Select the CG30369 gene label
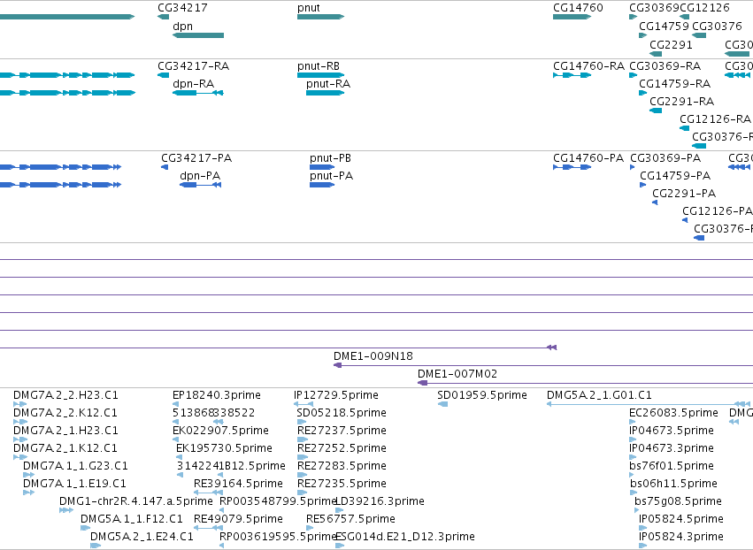Image resolution: width=753 pixels, height=550 pixels. [x=654, y=8]
